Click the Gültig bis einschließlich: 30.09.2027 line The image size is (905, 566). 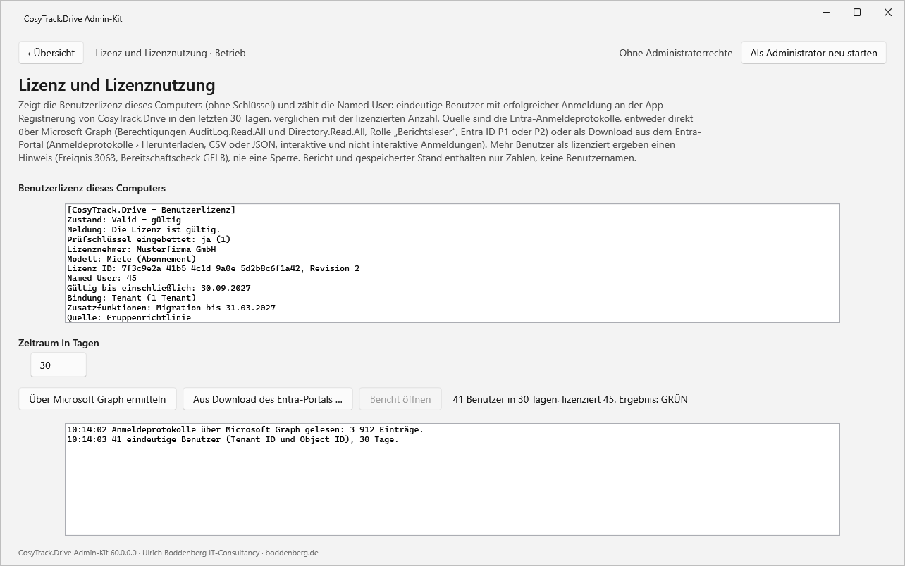point(159,288)
